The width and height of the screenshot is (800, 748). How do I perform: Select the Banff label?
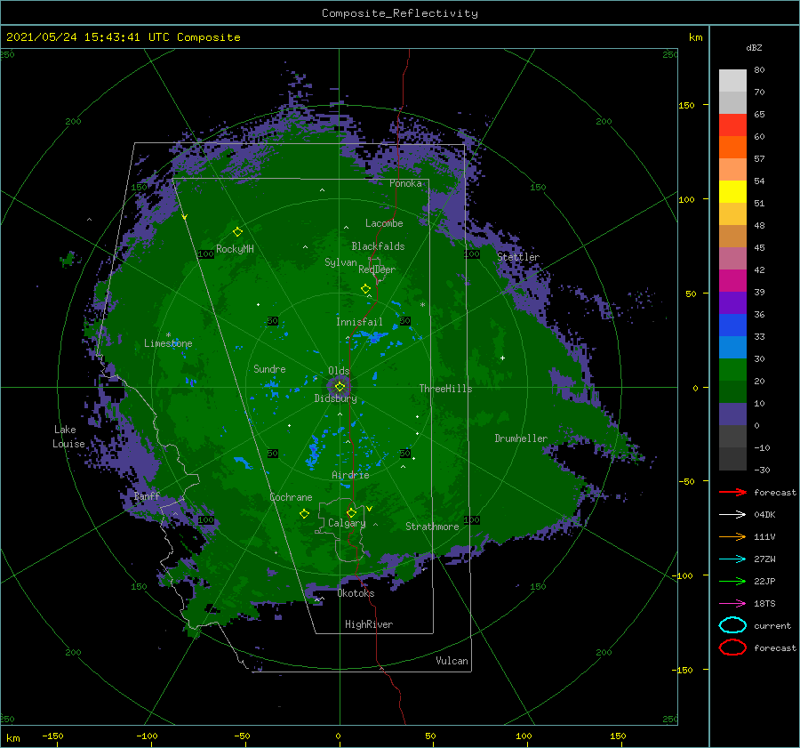147,496
